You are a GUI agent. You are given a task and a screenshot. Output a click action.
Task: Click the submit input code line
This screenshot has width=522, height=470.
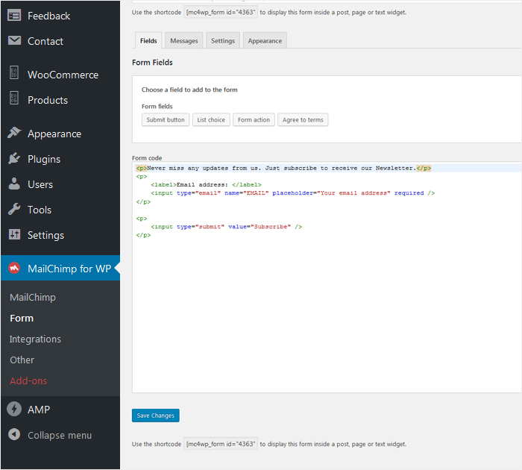click(227, 227)
